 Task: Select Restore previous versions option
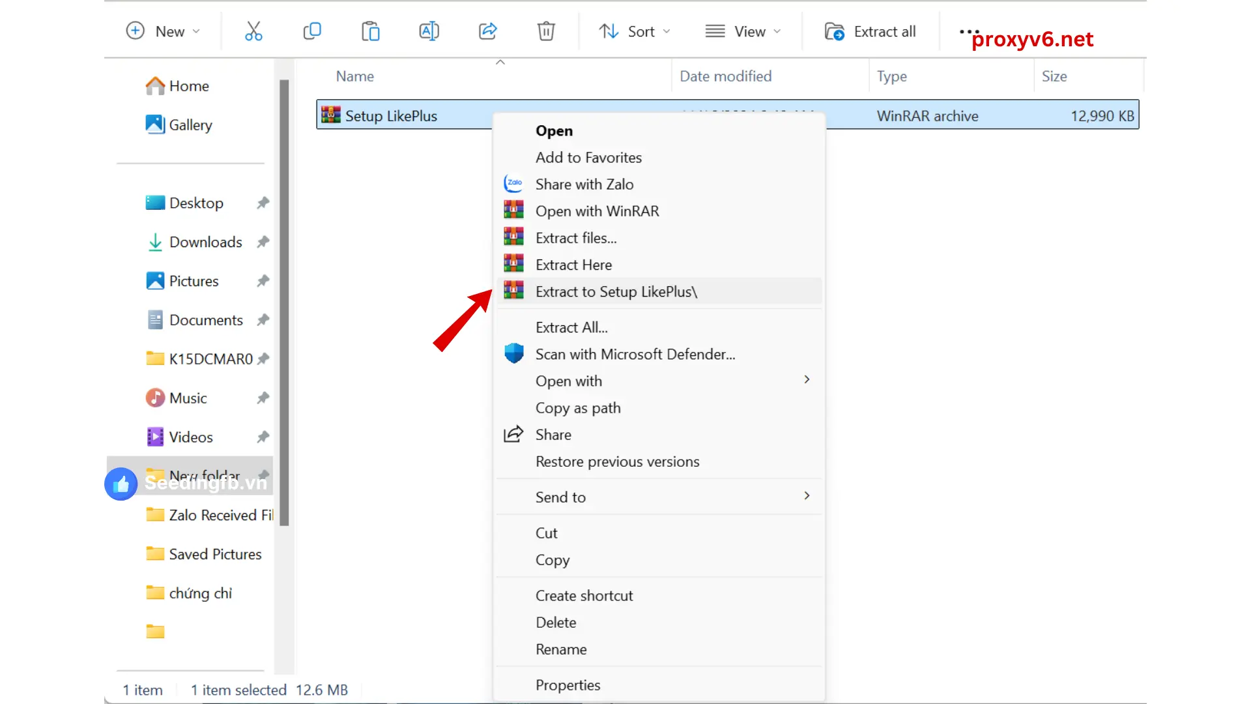point(617,461)
